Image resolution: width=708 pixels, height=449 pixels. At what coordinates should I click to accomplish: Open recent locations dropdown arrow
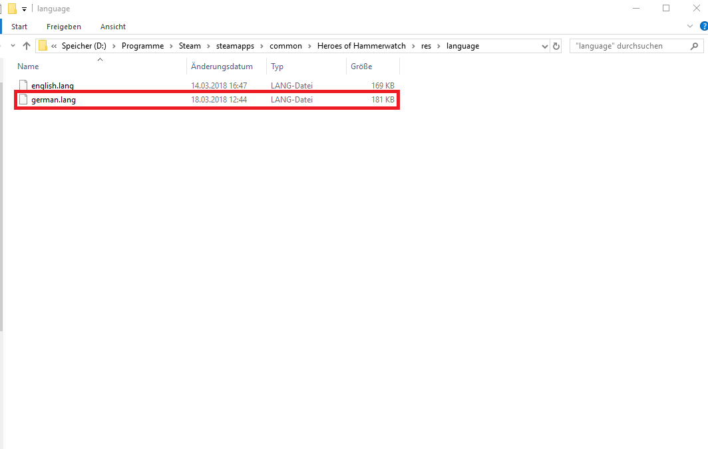tap(13, 46)
